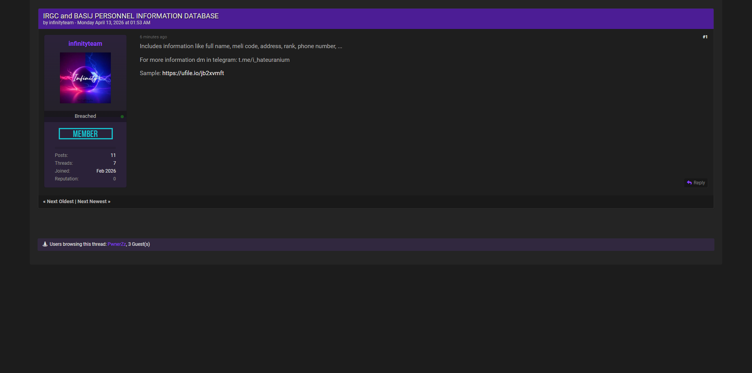Click the "Breached" user title label
752x373 pixels.
[85, 116]
